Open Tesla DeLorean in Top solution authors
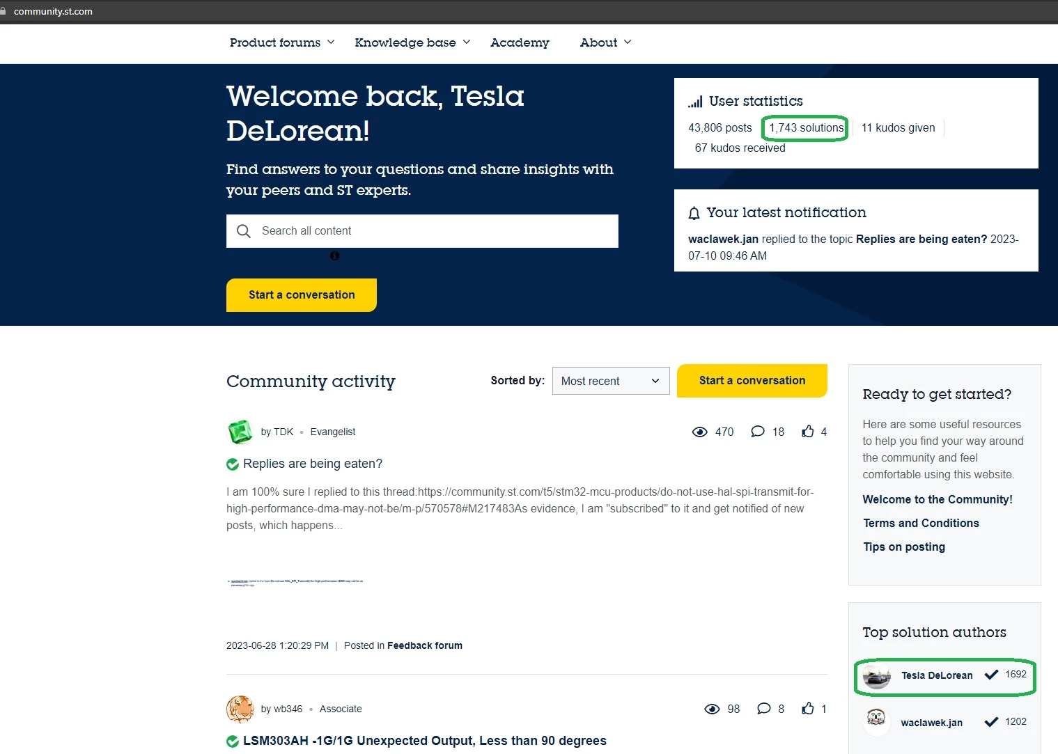1058x754 pixels. tap(937, 675)
